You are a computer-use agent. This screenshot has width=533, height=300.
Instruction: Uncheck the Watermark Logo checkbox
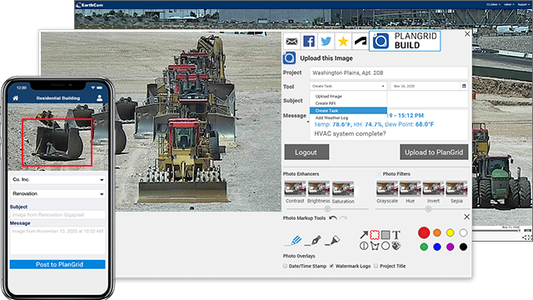coord(331,266)
